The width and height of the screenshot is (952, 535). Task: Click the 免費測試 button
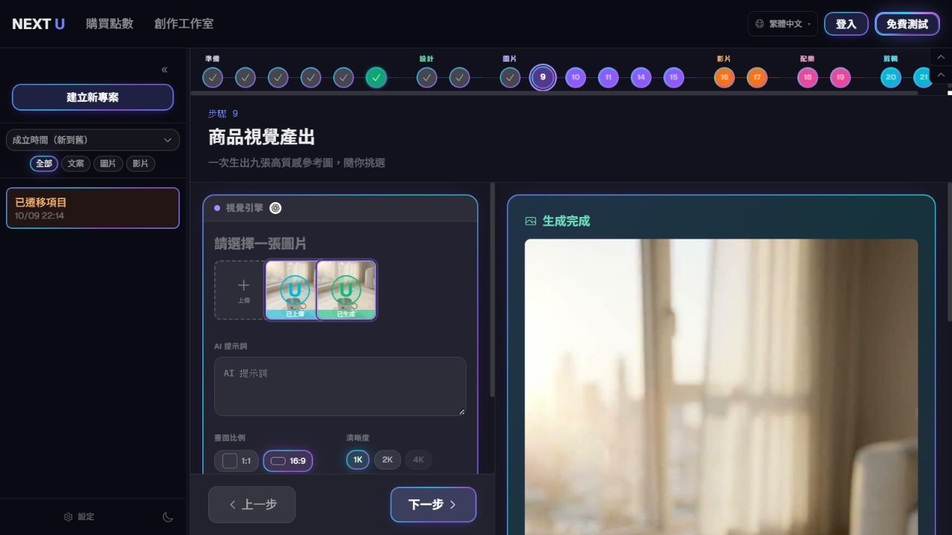[x=907, y=24]
